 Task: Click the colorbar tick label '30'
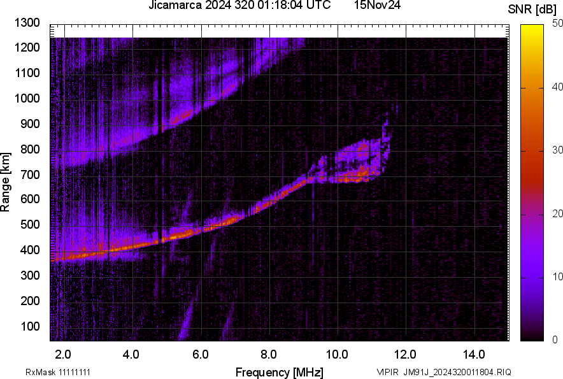[x=557, y=150]
